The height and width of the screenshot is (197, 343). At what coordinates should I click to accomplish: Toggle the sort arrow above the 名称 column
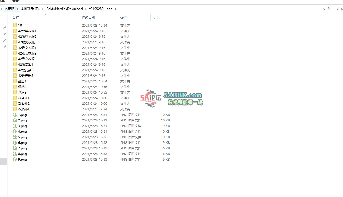coord(46,14)
